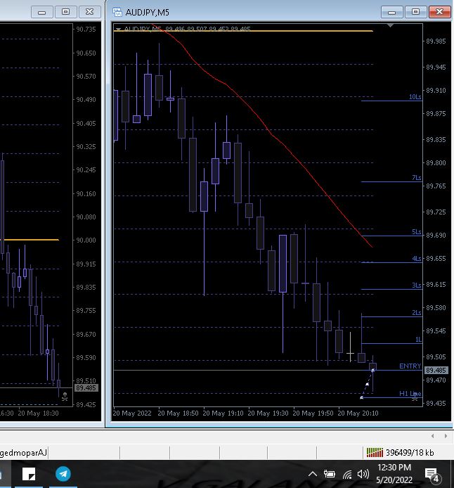The height and width of the screenshot is (488, 454).
Task: Select the trade arrow marker on ENTRY line
Action: pos(373,370)
